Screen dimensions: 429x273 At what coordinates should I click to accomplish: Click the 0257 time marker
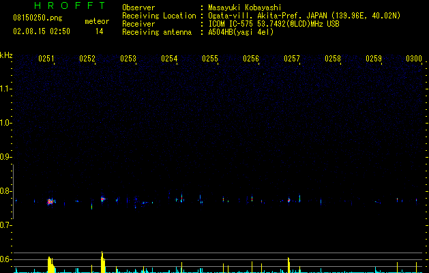(292, 59)
